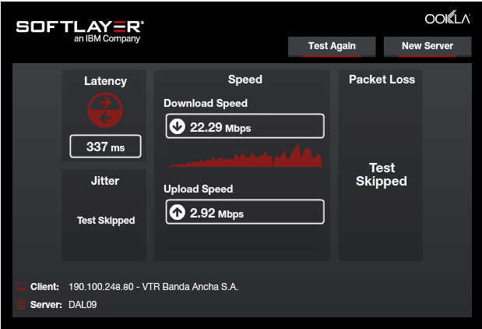Click the Latency panel heading
This screenshot has height=329, width=482.
point(105,81)
